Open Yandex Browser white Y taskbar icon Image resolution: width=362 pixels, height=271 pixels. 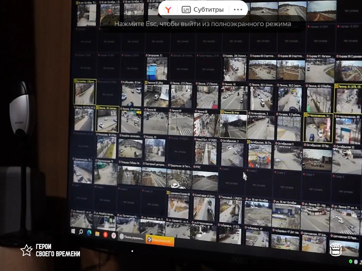tap(113, 235)
